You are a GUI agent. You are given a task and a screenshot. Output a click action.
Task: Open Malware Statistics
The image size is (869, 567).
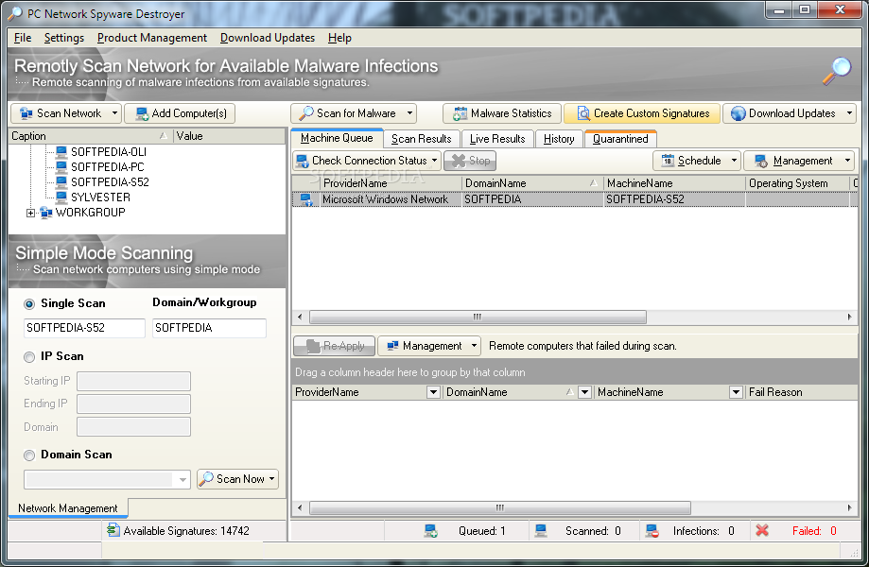502,113
